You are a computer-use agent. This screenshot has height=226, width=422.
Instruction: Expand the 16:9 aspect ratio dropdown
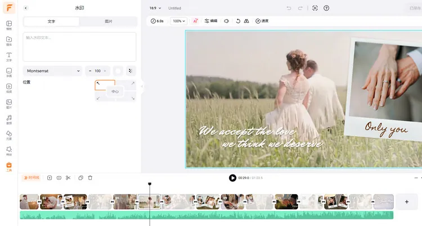point(155,8)
